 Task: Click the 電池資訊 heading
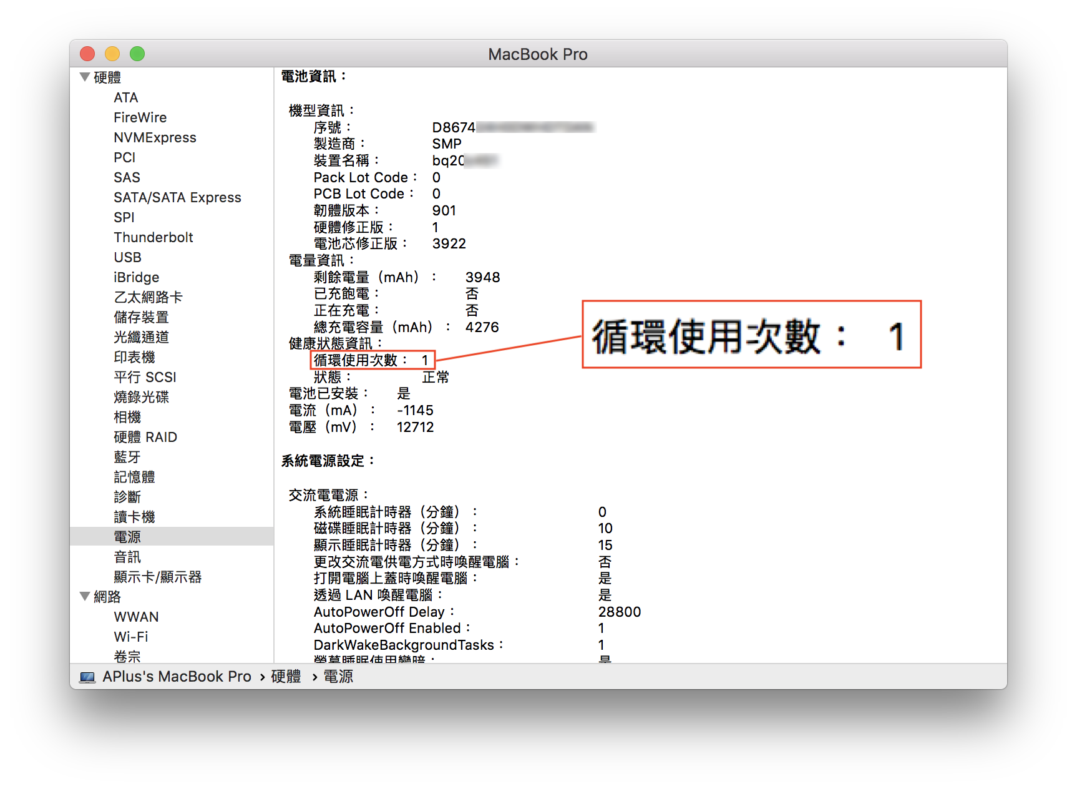(314, 76)
